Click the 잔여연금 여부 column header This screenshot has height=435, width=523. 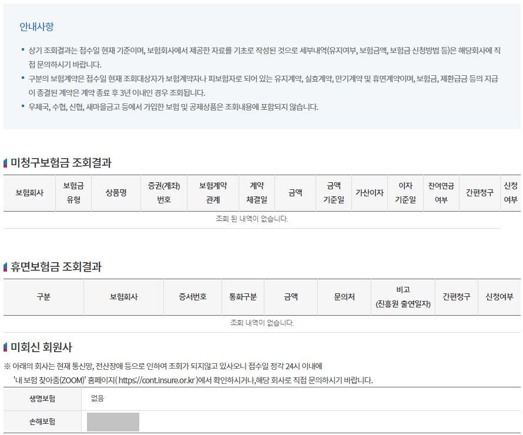[x=440, y=192]
